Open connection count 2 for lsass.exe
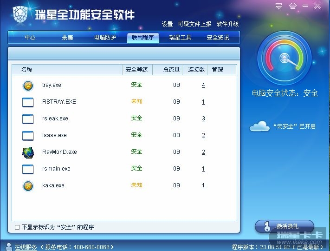Viewport: 330px width, 251px height. tap(203, 135)
